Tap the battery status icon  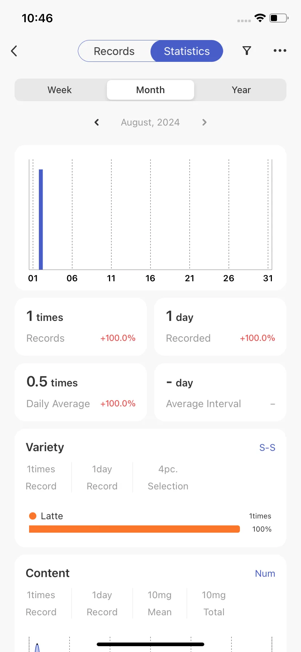279,18
